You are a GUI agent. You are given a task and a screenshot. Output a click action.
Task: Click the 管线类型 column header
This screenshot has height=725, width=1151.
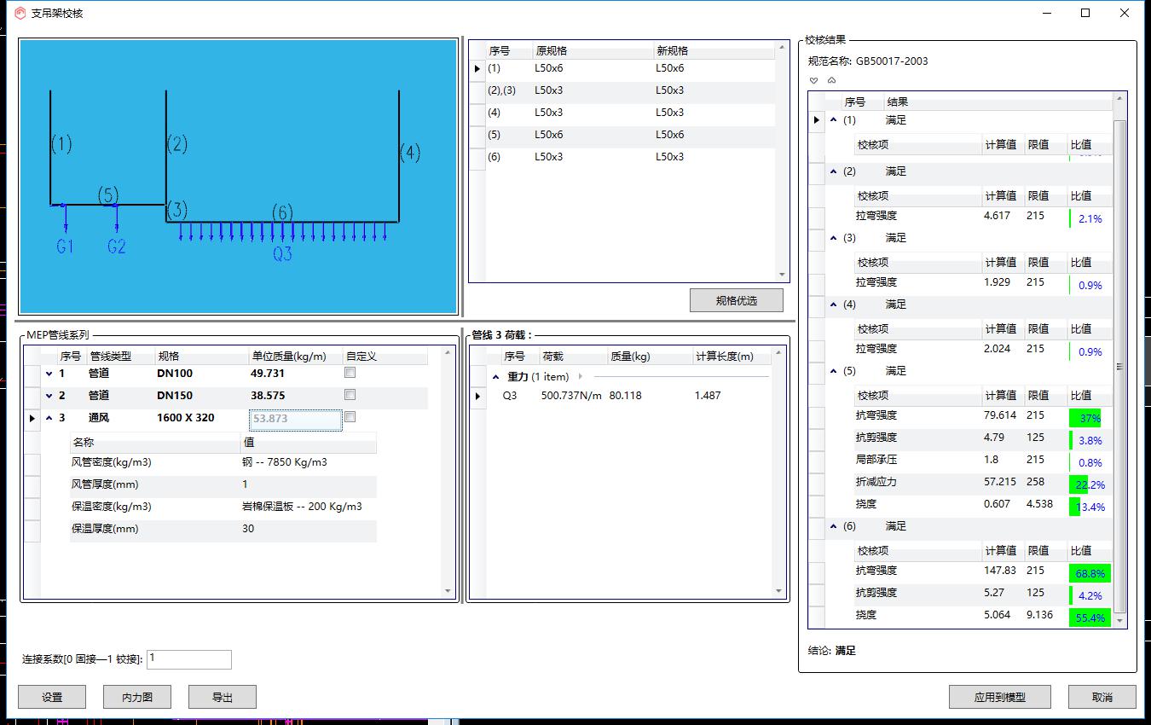pos(121,356)
